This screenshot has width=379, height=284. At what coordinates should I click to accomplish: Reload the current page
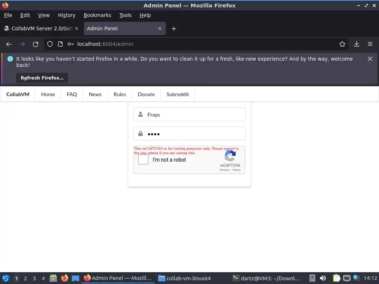coord(36,44)
